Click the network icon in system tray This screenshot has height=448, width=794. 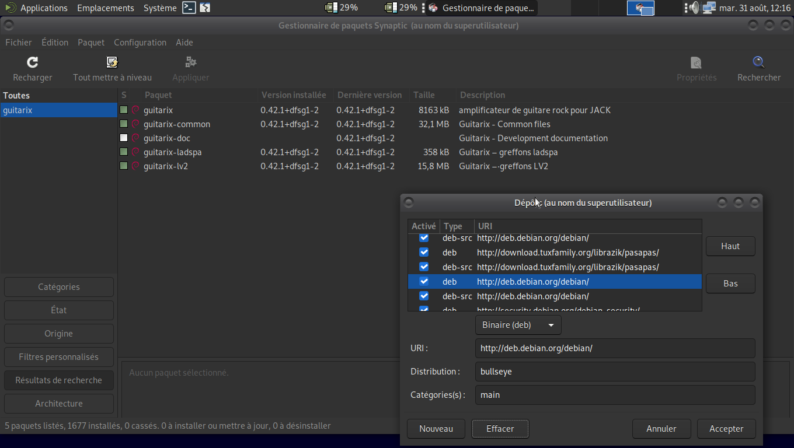pos(709,8)
